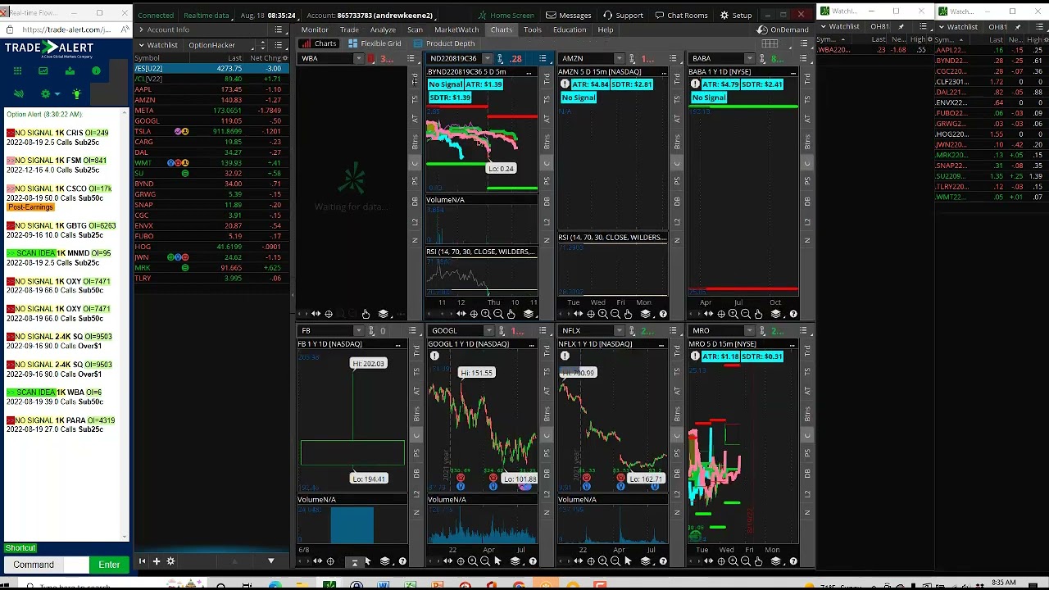Collapse the Watchlist gadget chevron
This screenshot has width=1049, height=590.
tap(141, 45)
